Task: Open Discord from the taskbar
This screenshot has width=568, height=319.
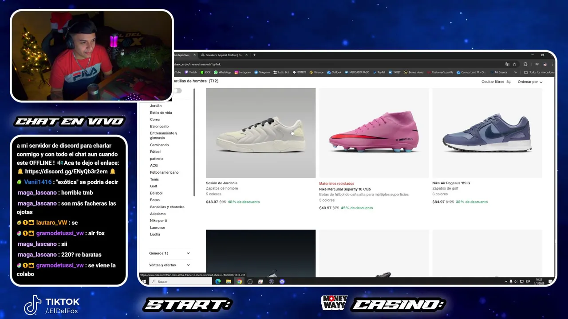Action: [x=282, y=281]
